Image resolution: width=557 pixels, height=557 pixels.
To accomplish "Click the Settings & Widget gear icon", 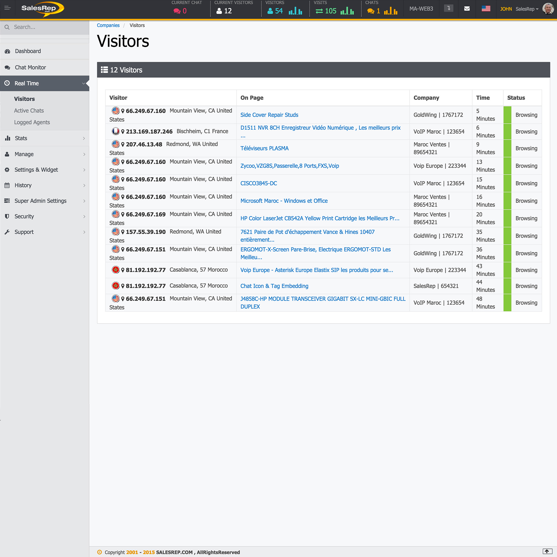I will pos(7,170).
